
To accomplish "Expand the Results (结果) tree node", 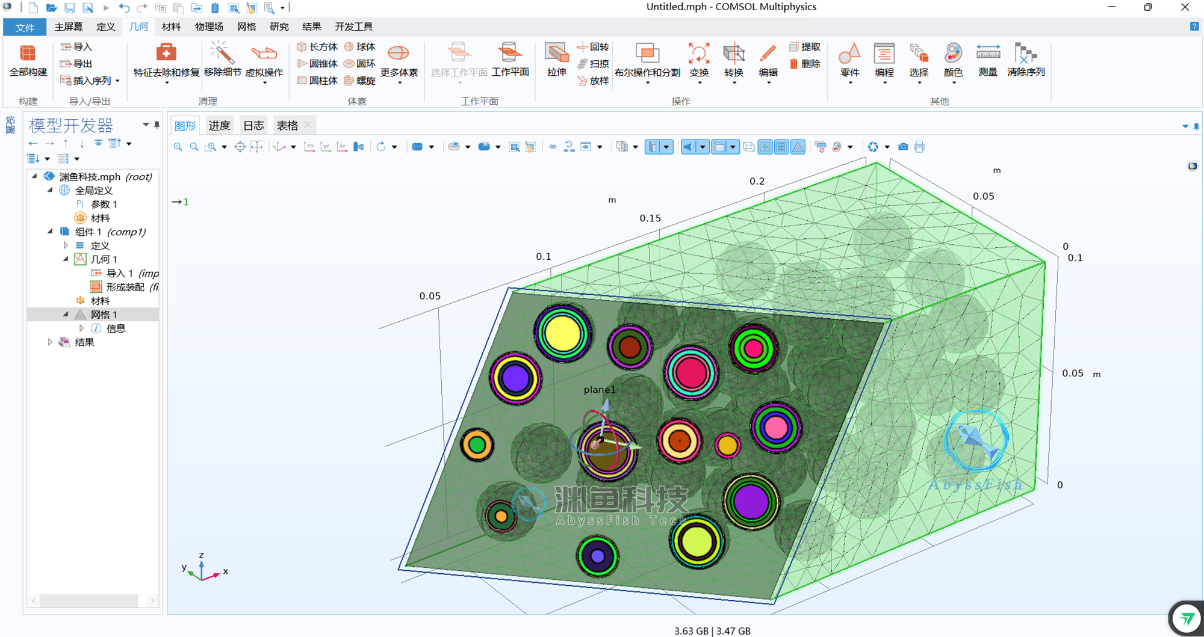I will pos(51,342).
